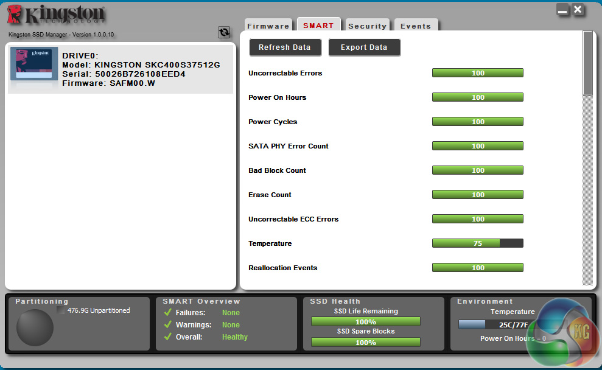
Task: Click the Warnings green checkmark
Action: click(x=168, y=324)
